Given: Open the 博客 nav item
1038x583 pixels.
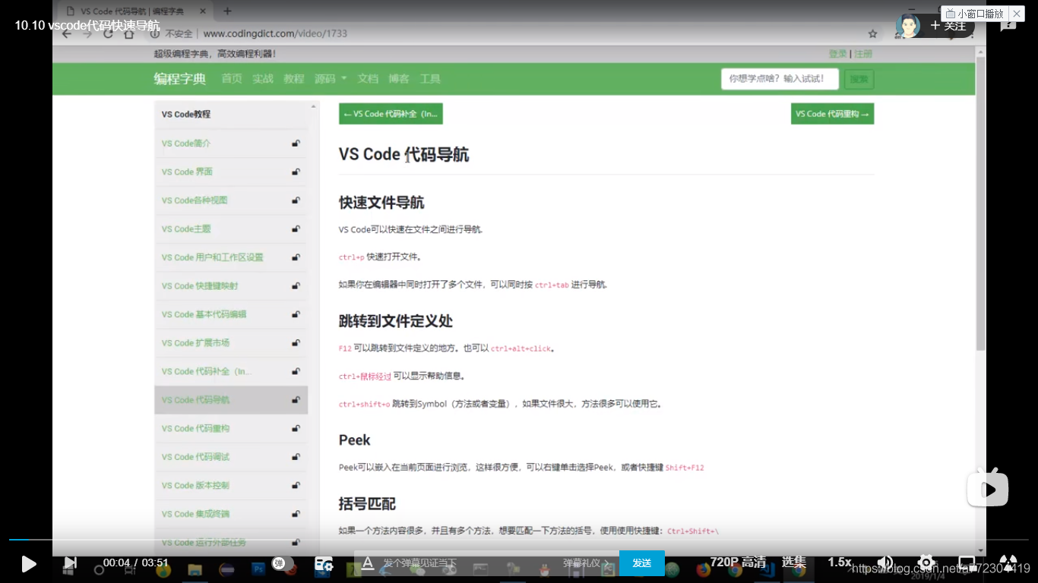Looking at the screenshot, I should (399, 79).
